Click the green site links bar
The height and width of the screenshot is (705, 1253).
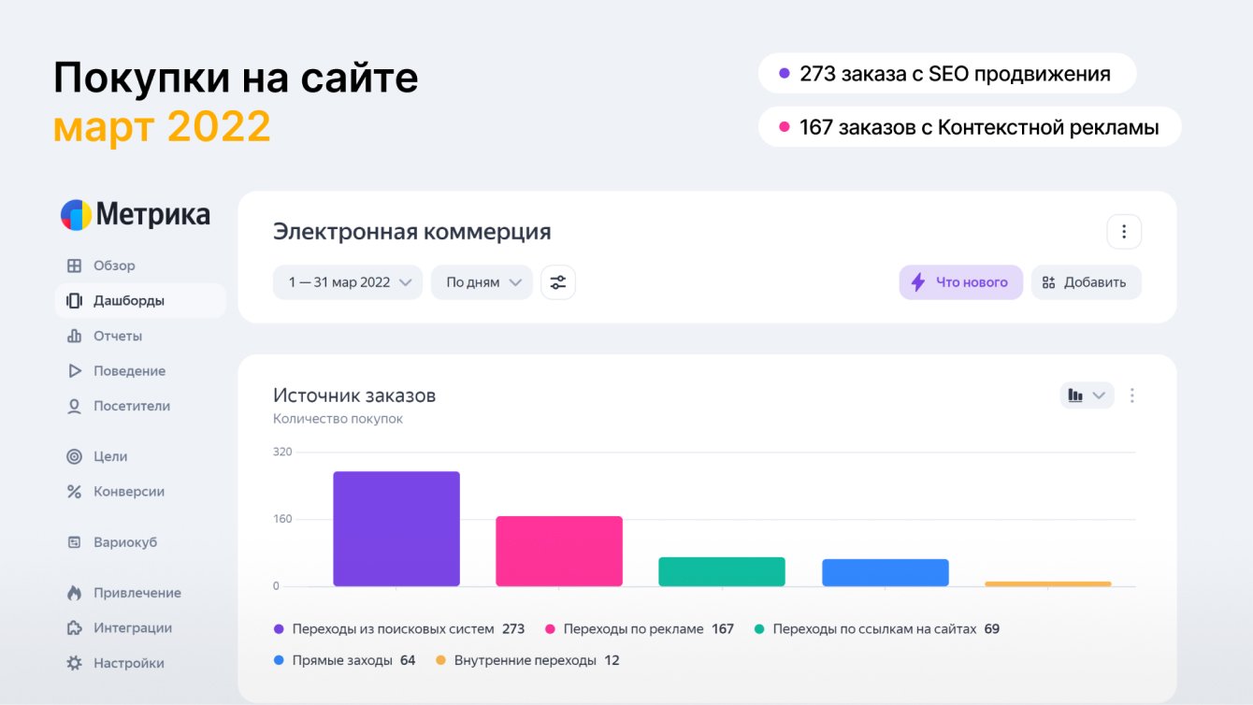[x=722, y=572]
